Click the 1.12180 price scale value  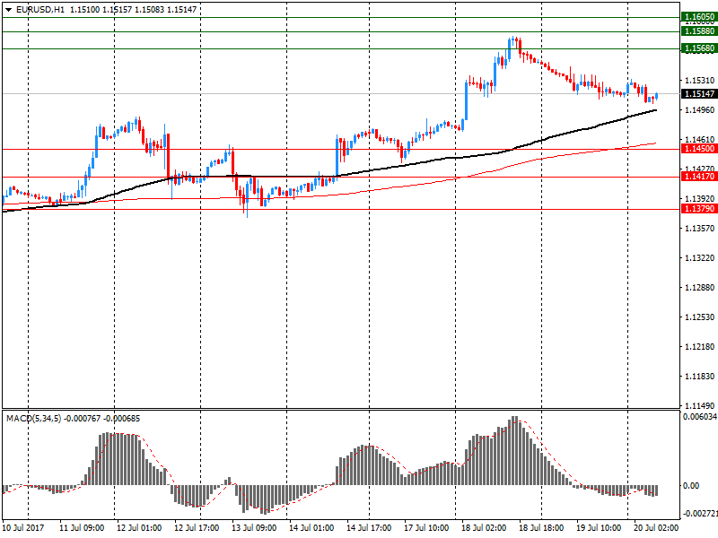click(700, 347)
